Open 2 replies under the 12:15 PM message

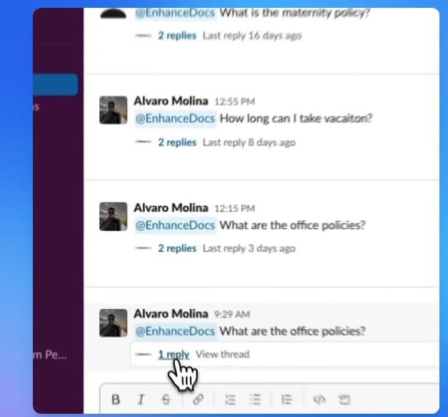[177, 248]
